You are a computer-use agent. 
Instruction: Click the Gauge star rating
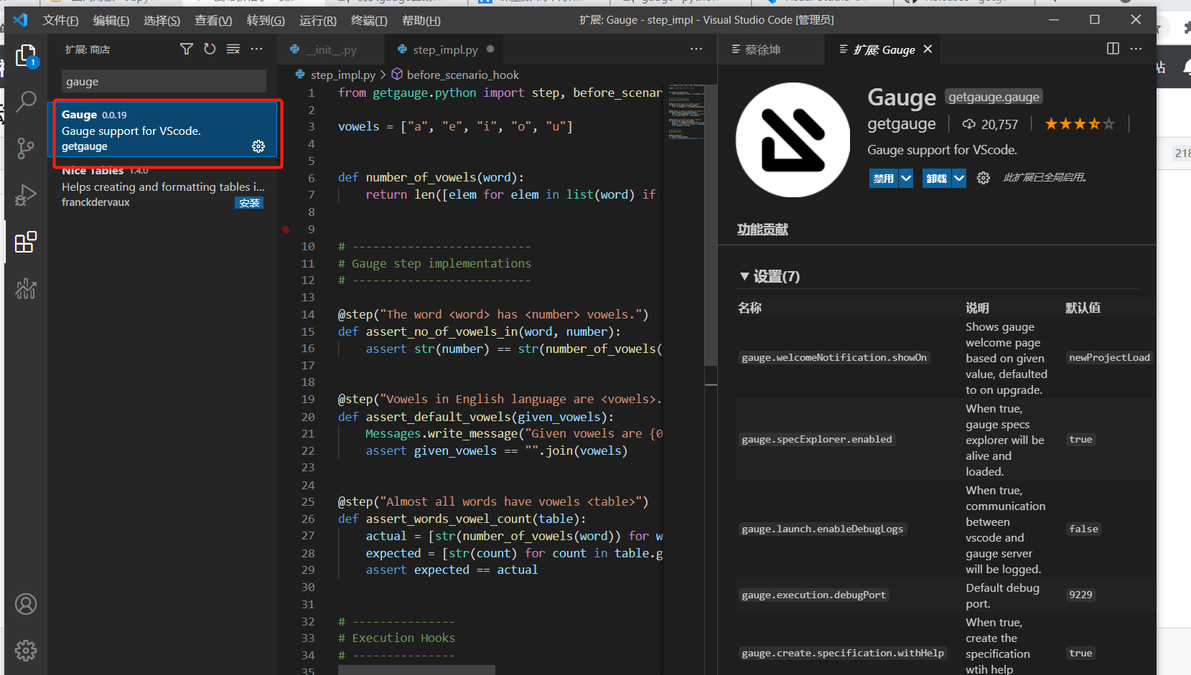click(1079, 124)
